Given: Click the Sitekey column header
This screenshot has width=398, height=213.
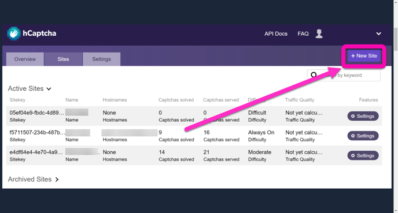Looking at the screenshot, I should pos(17,100).
